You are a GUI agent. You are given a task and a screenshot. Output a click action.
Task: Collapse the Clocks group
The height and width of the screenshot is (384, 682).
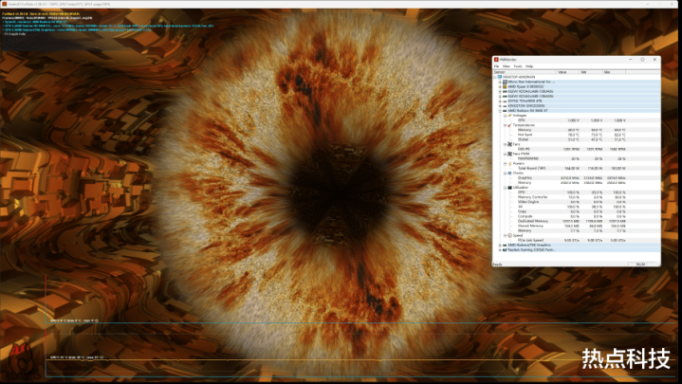[505, 174]
